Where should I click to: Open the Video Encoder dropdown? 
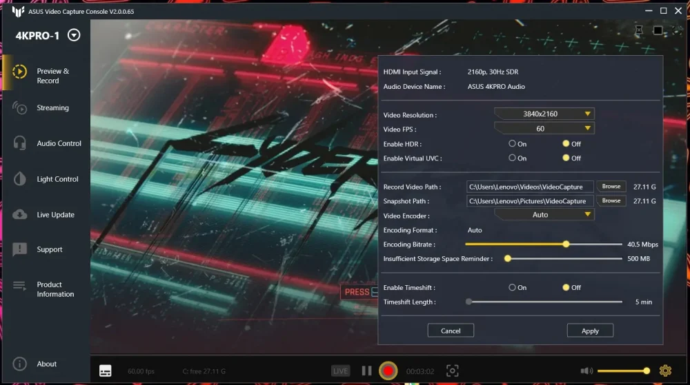[x=544, y=215]
